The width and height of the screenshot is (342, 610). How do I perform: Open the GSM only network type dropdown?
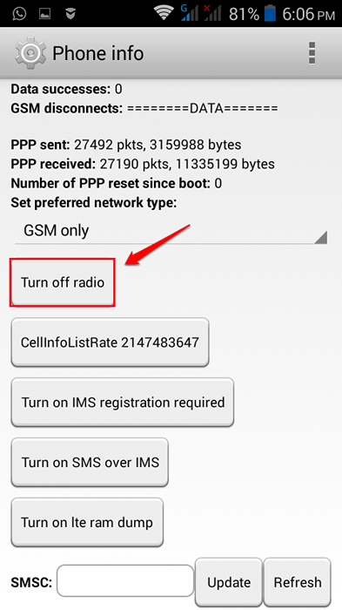[171, 231]
